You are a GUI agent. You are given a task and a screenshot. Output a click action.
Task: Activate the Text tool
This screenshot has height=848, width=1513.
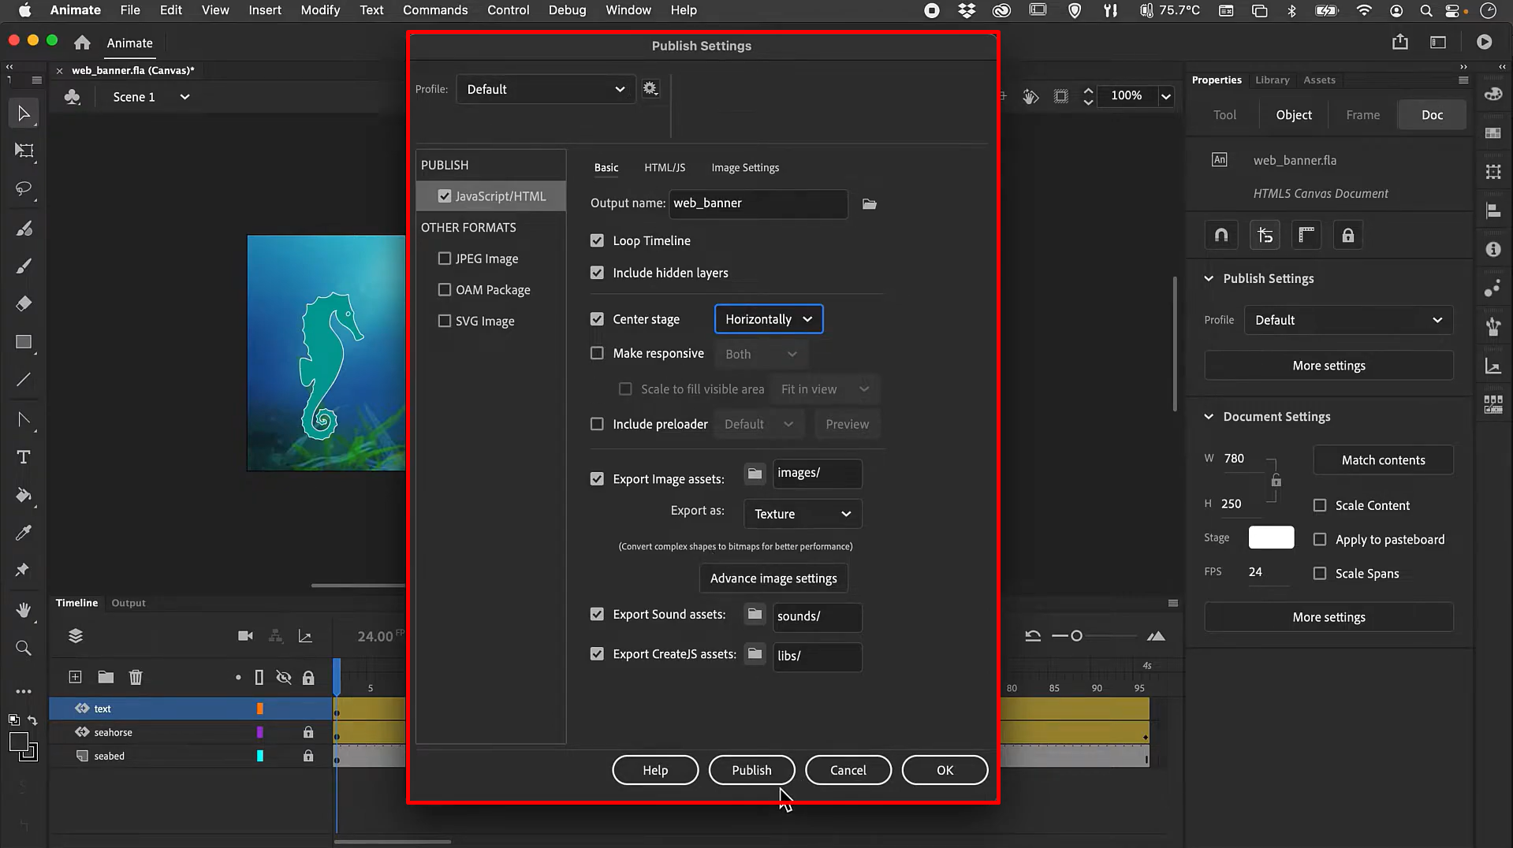24,456
